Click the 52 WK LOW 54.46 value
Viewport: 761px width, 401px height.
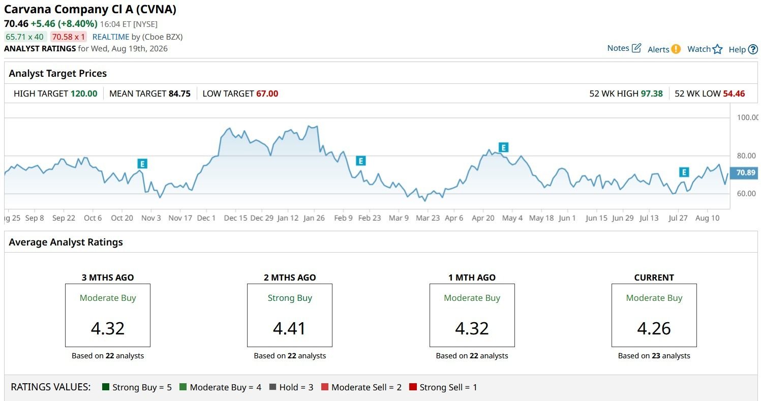[x=734, y=94]
